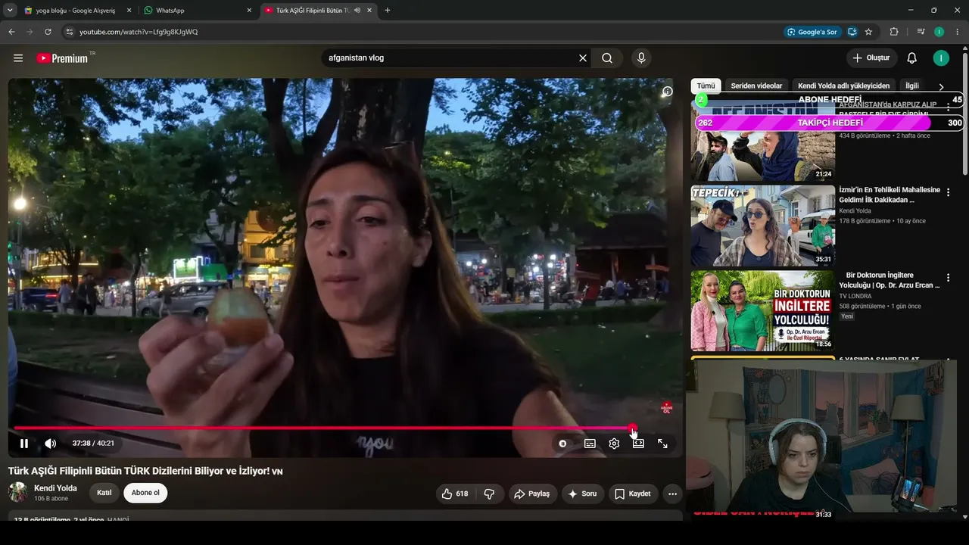Reload the page in Chrome
969x545 pixels.
click(48, 32)
